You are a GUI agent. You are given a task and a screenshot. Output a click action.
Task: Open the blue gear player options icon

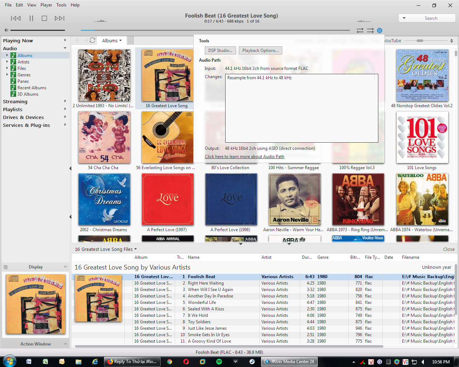[380, 30]
